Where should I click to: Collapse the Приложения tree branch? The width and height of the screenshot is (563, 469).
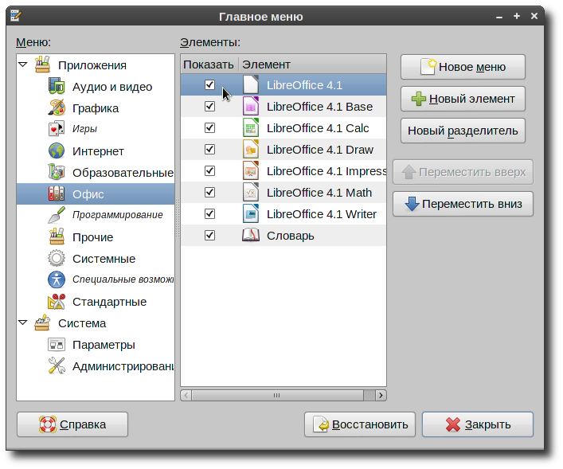tap(23, 64)
